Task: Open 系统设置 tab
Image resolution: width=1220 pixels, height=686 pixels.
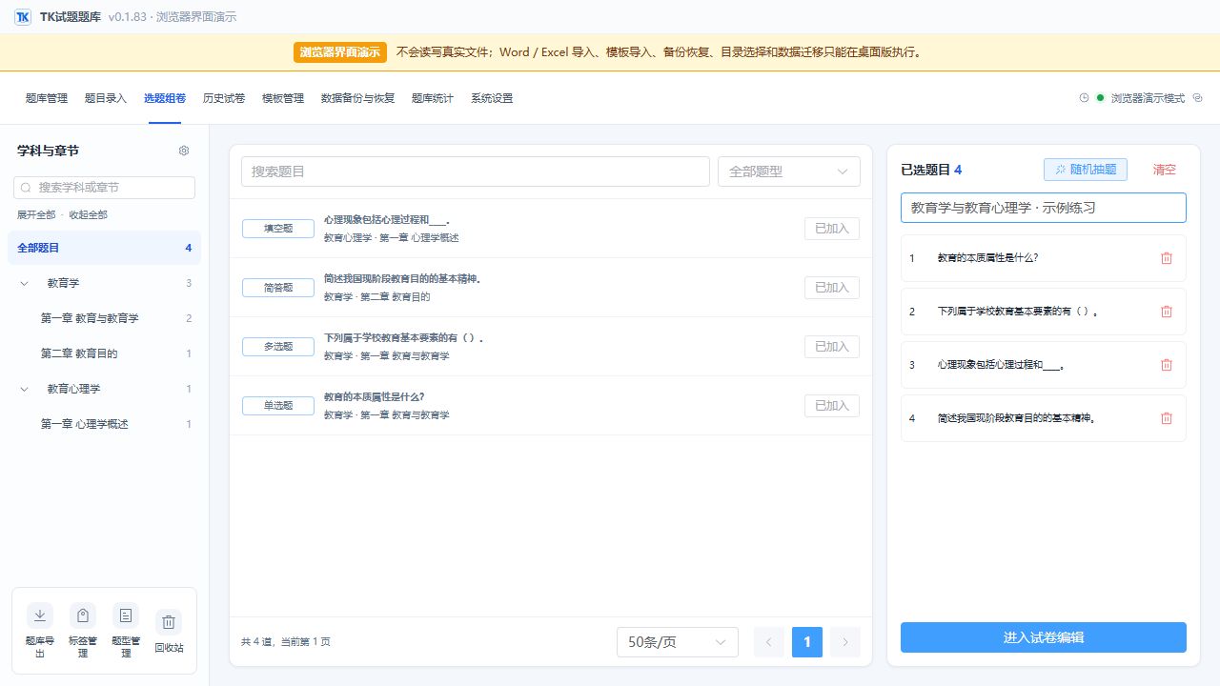Action: point(492,98)
